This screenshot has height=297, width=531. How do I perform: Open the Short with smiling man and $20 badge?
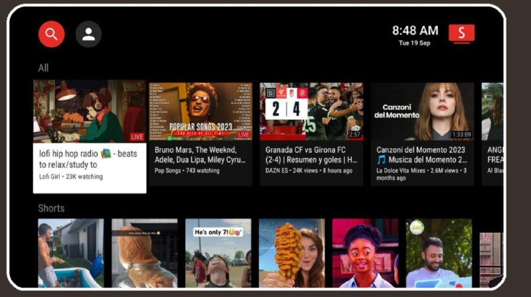click(x=439, y=253)
